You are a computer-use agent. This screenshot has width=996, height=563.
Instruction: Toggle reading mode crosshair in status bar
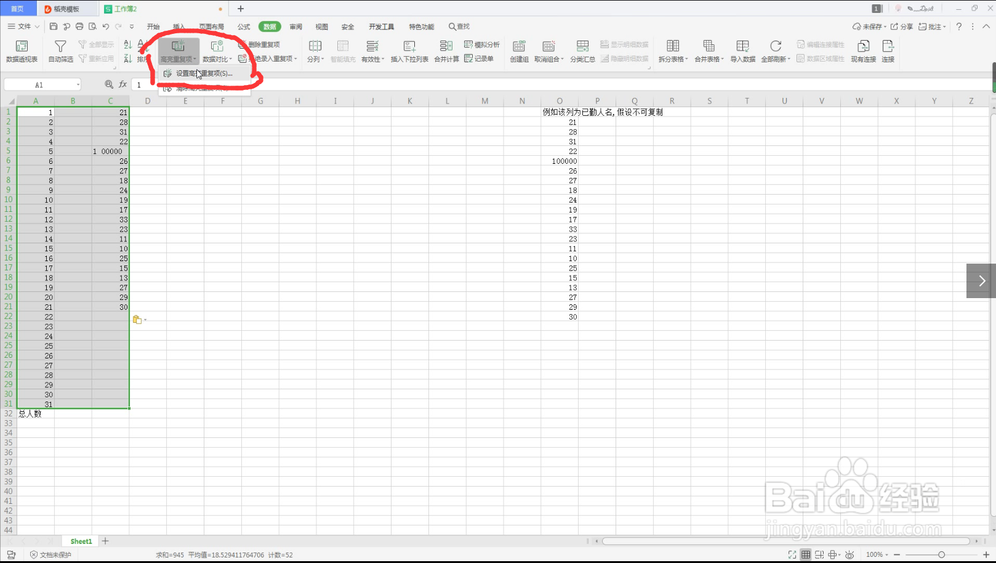pos(834,554)
